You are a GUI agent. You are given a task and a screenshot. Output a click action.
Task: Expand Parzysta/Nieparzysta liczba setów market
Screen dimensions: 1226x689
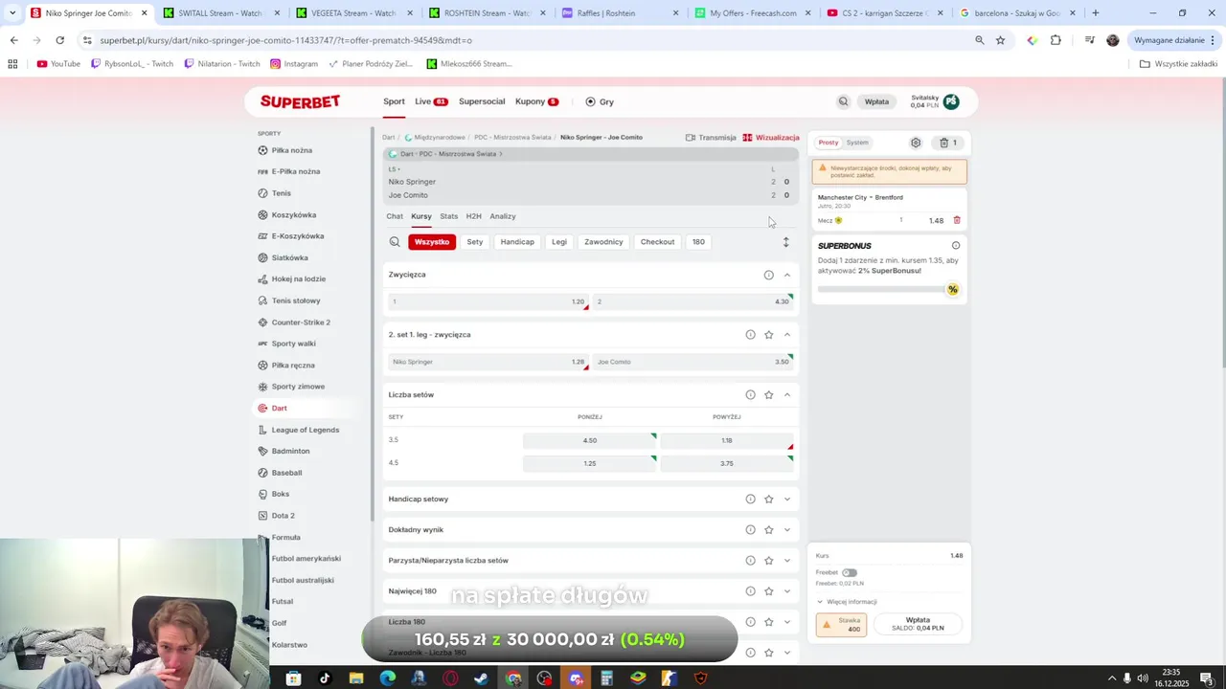tap(787, 561)
